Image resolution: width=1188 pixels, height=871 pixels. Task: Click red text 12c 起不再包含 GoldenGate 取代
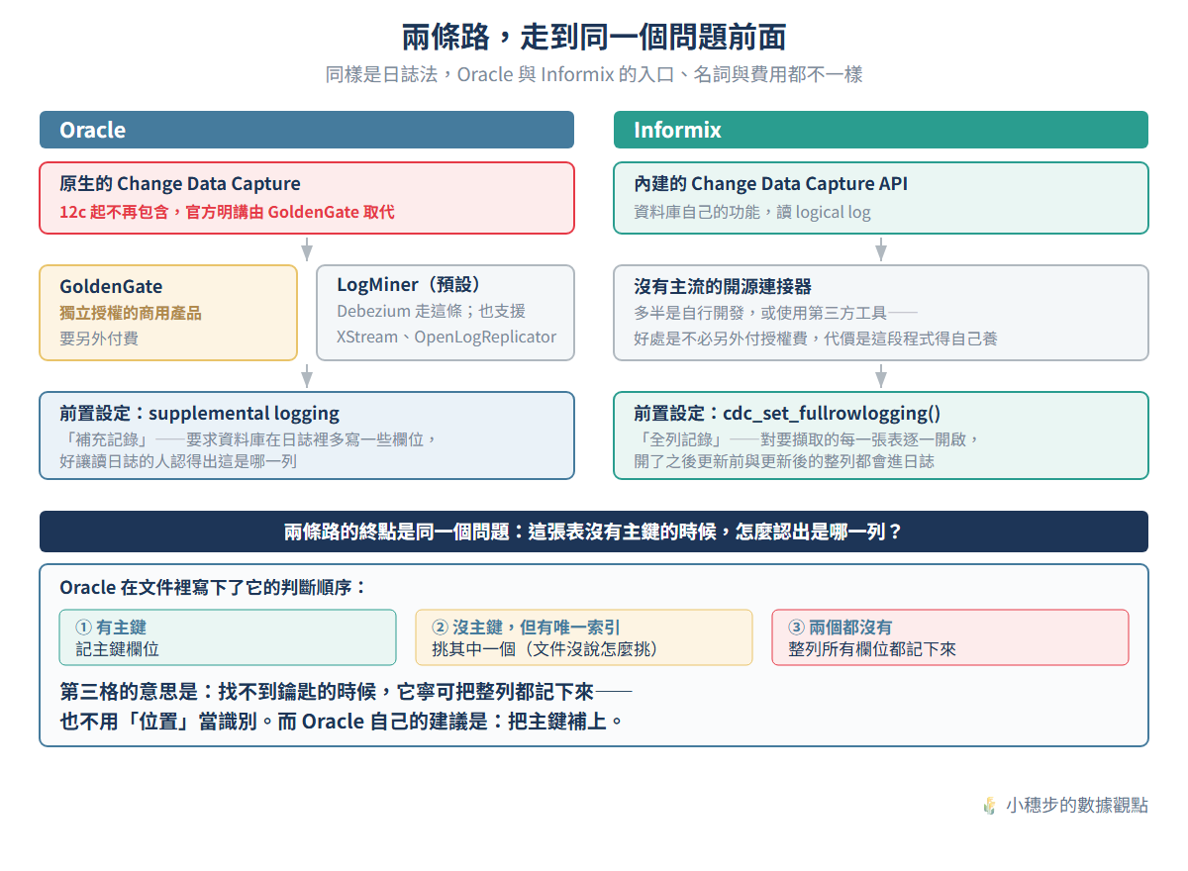(227, 212)
